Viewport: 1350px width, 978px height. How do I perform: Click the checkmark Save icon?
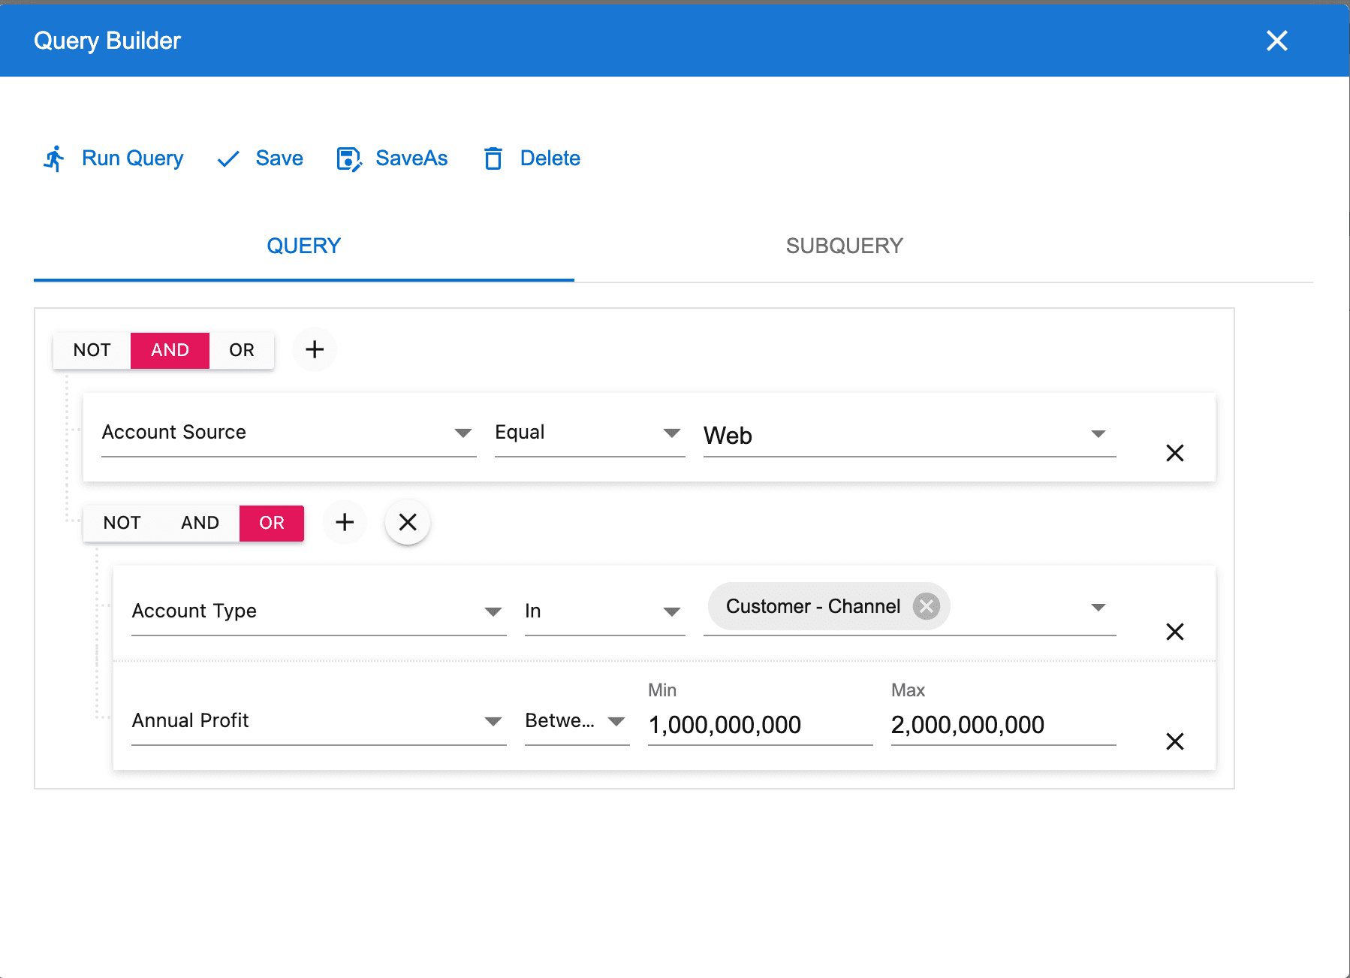coord(228,158)
